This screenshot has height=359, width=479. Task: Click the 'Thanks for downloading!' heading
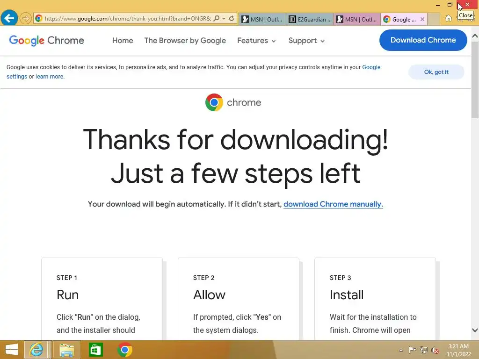pyautogui.click(x=236, y=139)
